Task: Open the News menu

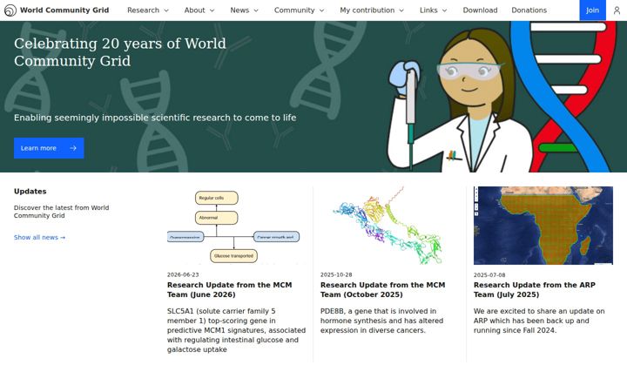Action: (x=245, y=10)
